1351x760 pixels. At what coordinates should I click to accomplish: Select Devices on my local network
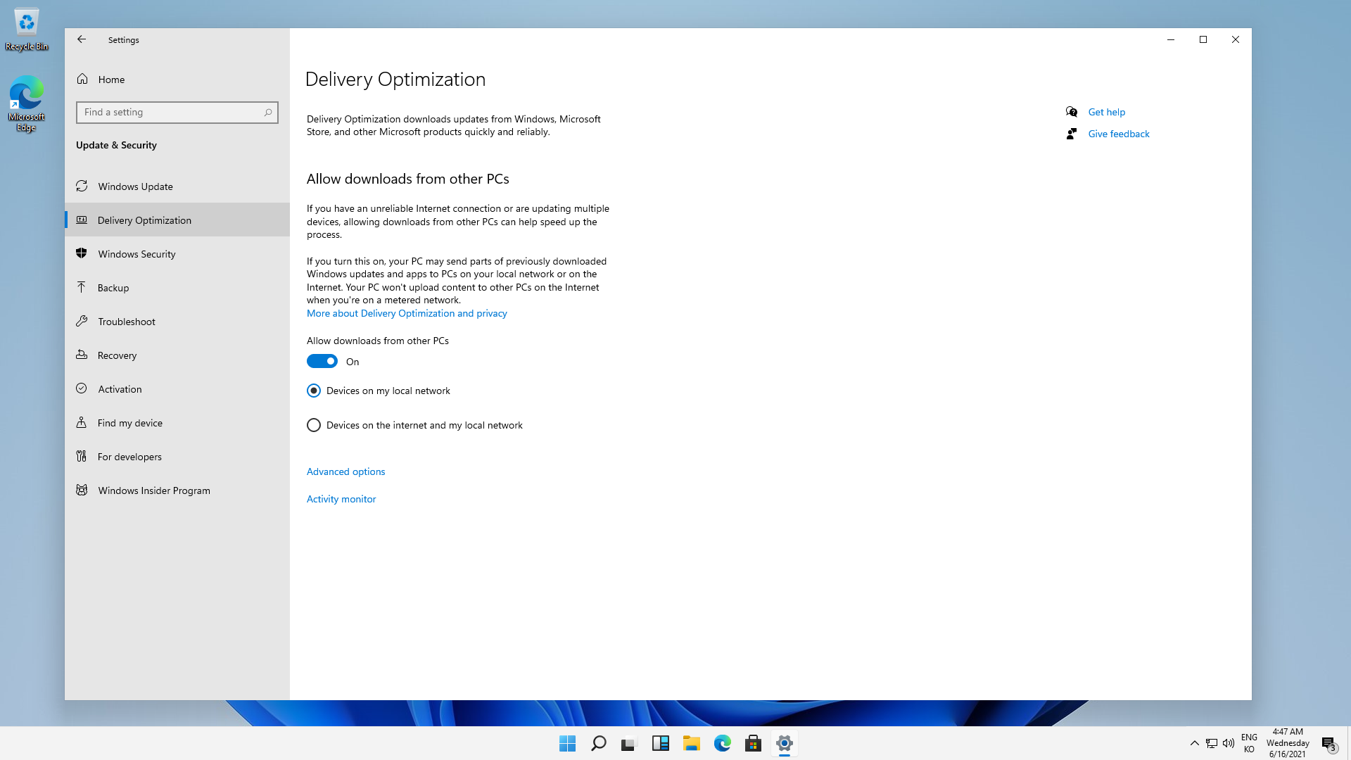(x=314, y=391)
